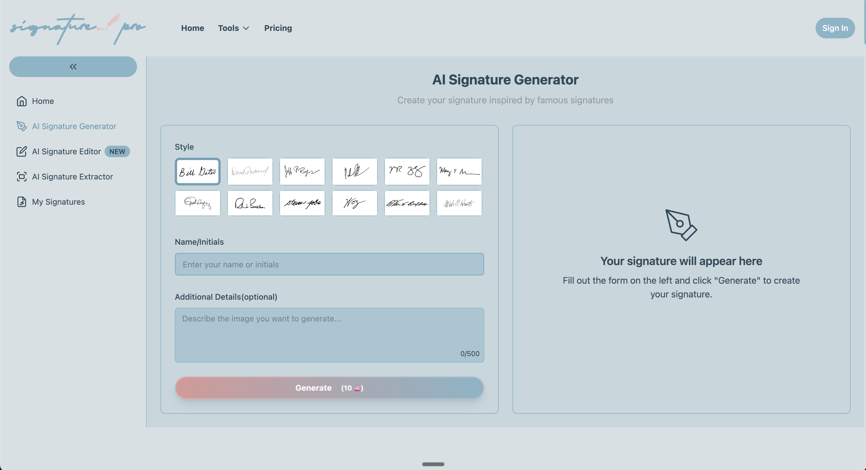
Task: Click the Home icon in the sidebar
Action: click(x=21, y=101)
